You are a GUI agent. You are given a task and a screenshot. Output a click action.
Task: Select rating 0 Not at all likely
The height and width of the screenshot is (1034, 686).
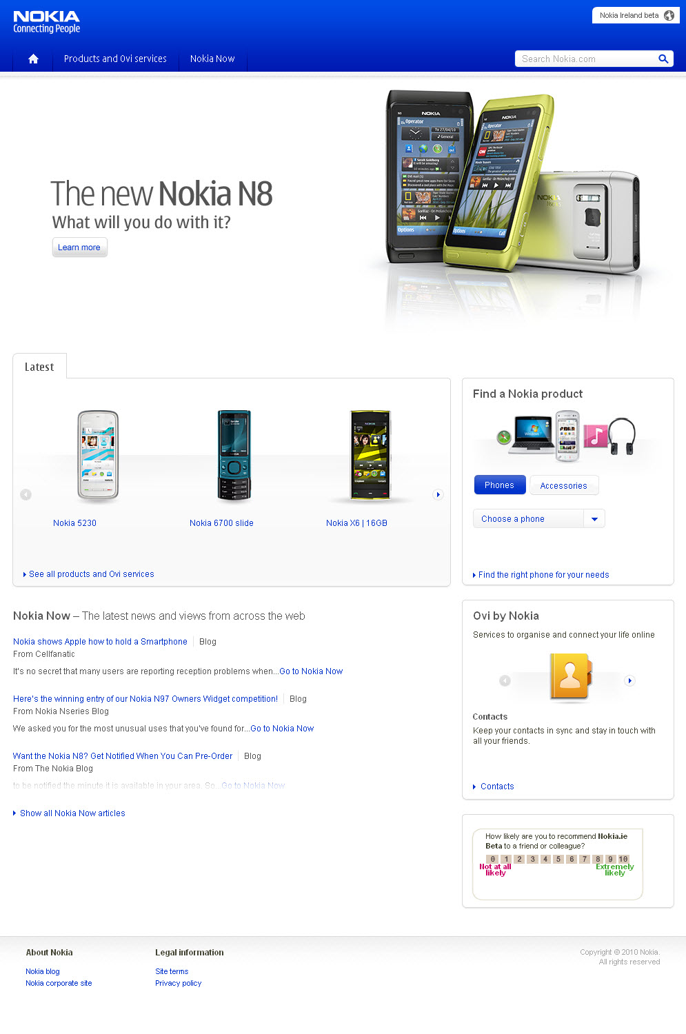tap(493, 859)
